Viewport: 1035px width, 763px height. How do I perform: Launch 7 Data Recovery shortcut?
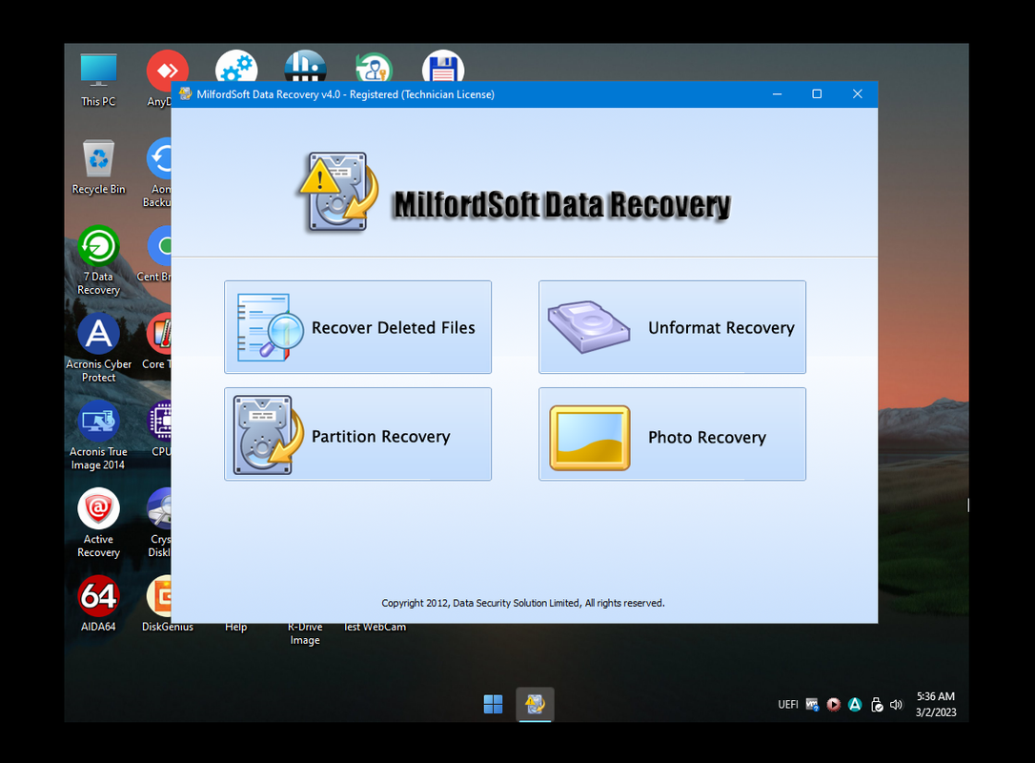tap(98, 261)
